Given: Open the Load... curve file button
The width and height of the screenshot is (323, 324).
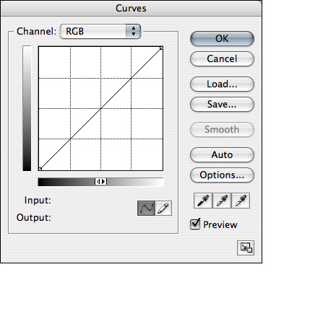Looking at the screenshot, I should (222, 84).
